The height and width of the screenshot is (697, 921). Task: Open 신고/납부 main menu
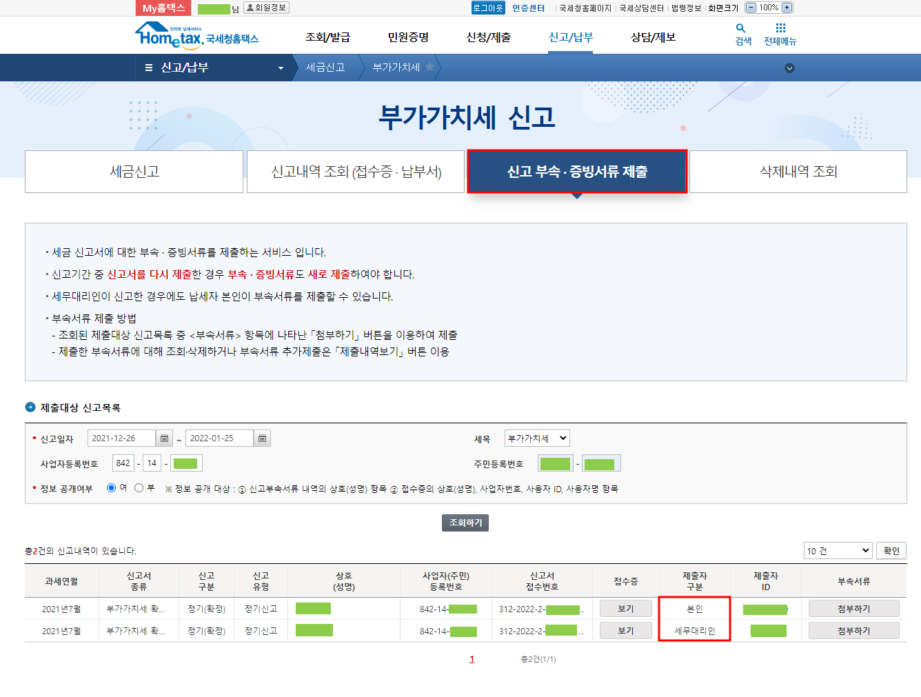[571, 37]
